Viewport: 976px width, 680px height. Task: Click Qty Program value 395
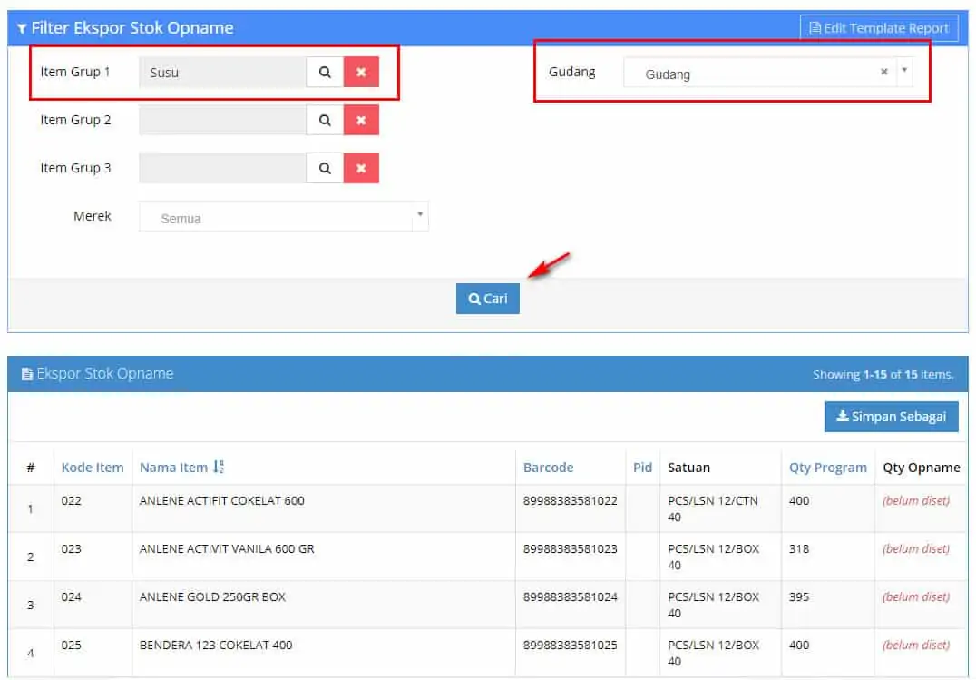coord(799,596)
